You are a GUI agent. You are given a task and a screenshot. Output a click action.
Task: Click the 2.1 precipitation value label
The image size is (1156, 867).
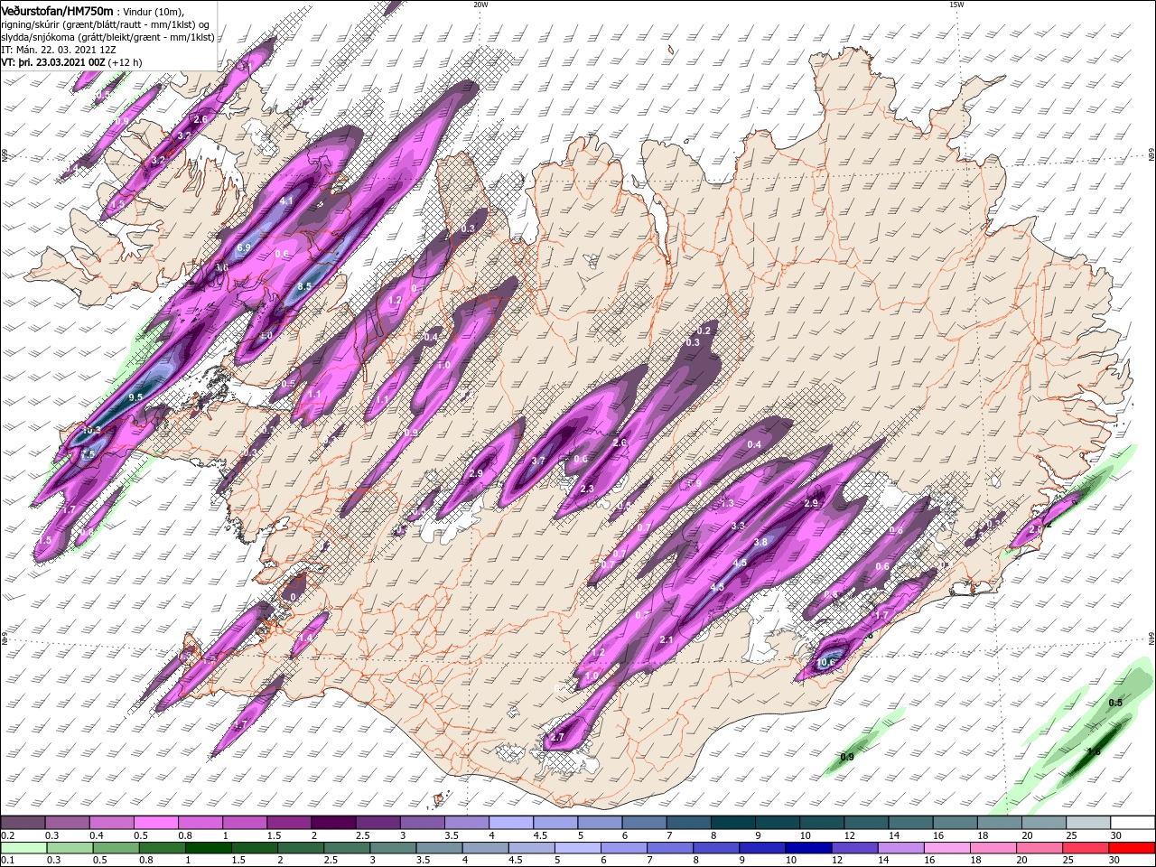667,639
